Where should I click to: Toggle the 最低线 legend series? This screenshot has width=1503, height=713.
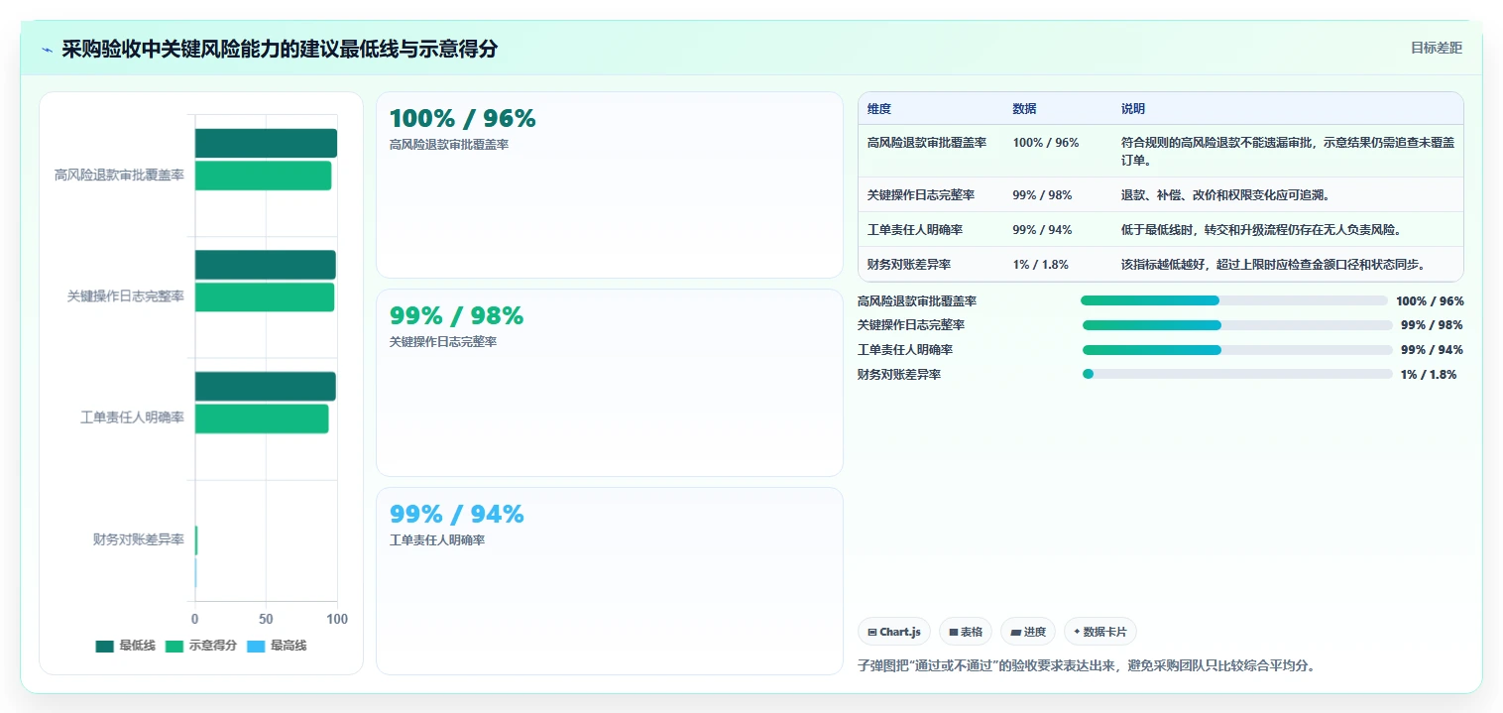tap(125, 646)
